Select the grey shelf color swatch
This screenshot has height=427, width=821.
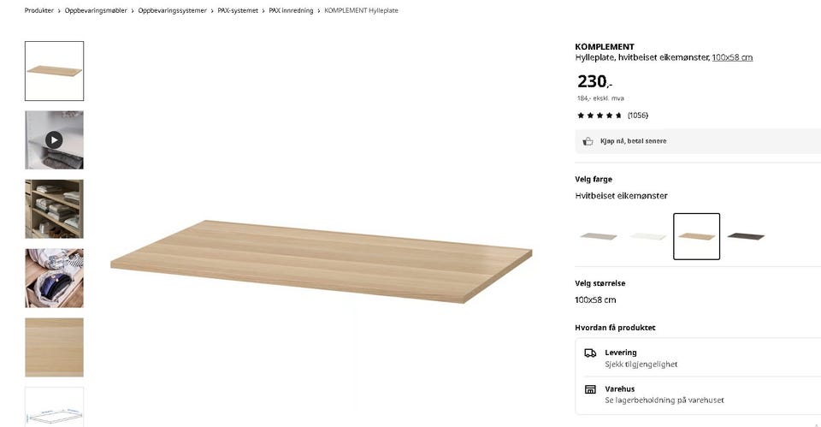pos(598,236)
